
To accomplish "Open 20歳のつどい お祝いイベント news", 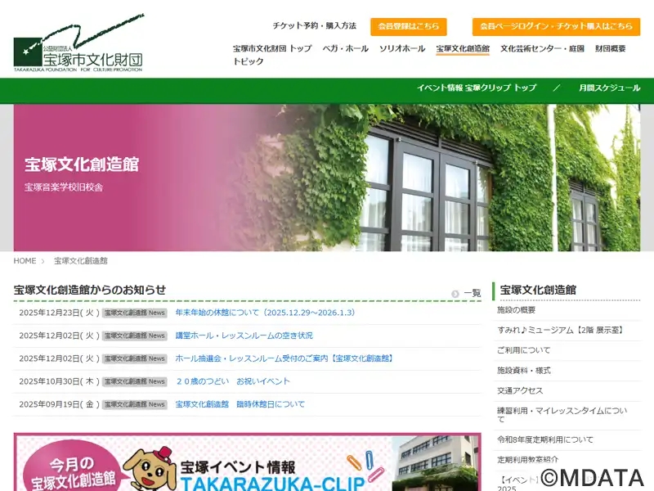I will pyautogui.click(x=232, y=381).
